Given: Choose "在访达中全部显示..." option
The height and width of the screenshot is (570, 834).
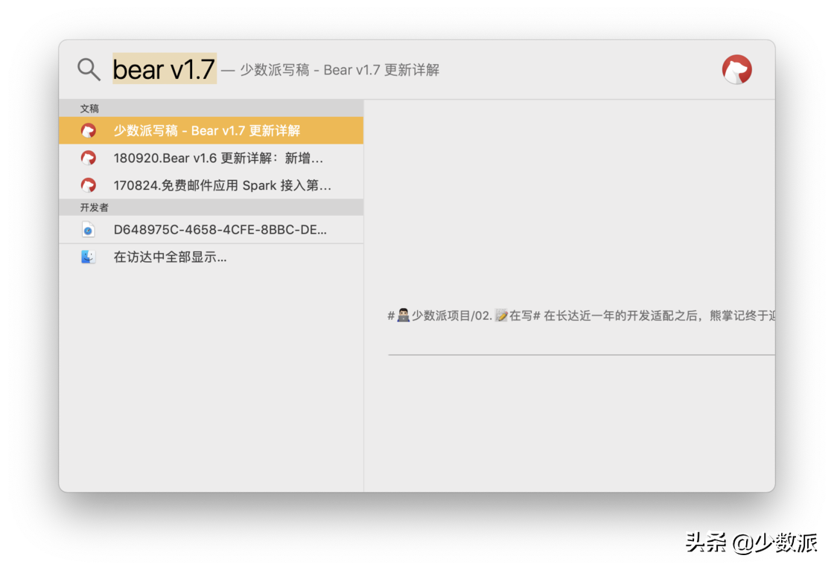Looking at the screenshot, I should click(211, 257).
